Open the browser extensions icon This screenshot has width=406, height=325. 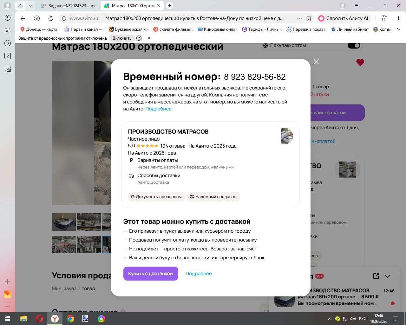tap(384, 18)
